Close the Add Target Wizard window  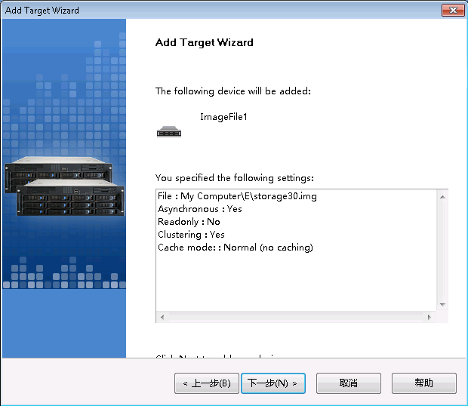(x=453, y=10)
